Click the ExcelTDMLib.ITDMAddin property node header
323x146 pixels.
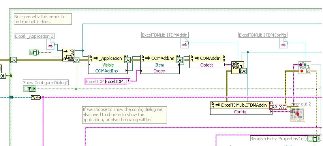click(x=241, y=105)
